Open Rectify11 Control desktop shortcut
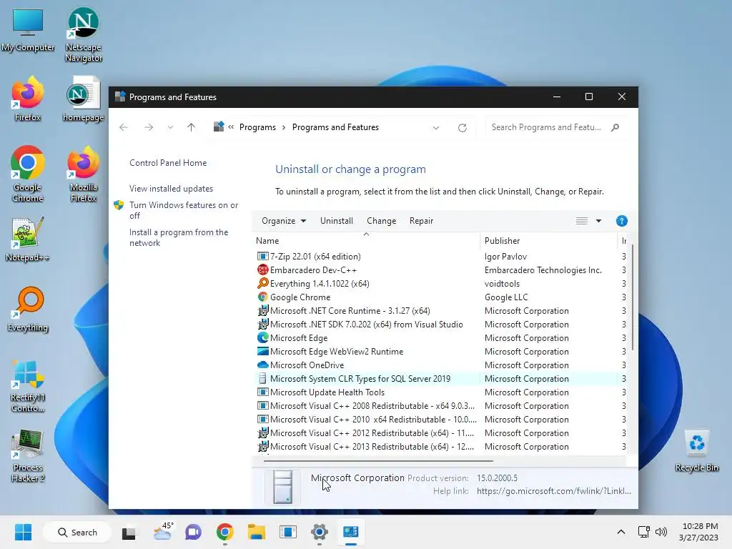 [x=28, y=385]
